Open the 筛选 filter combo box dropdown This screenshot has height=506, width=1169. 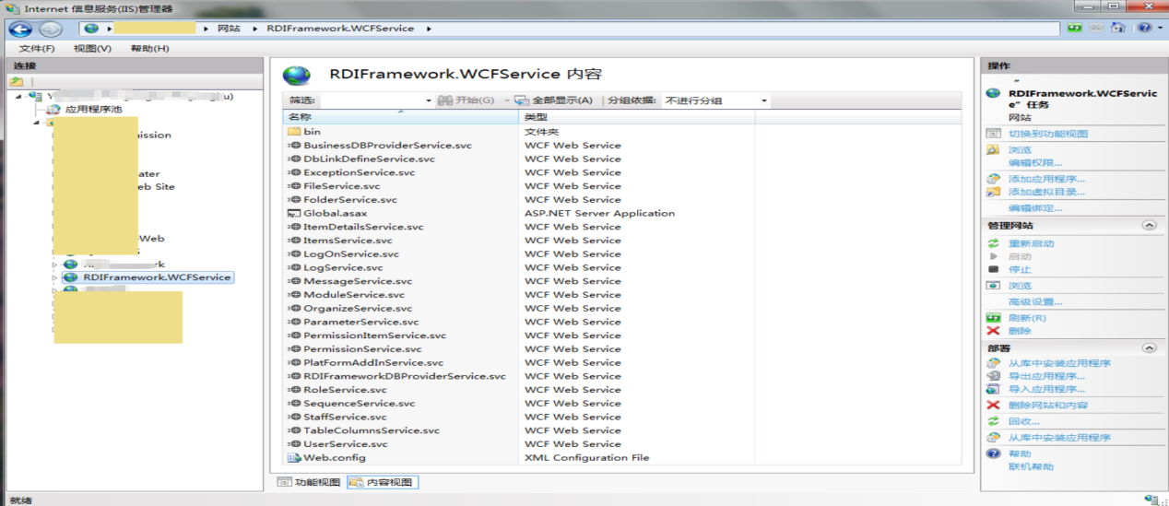click(429, 100)
